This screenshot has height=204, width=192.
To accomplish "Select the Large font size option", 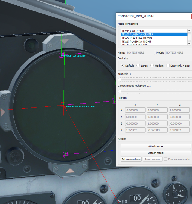I will coord(138,66).
